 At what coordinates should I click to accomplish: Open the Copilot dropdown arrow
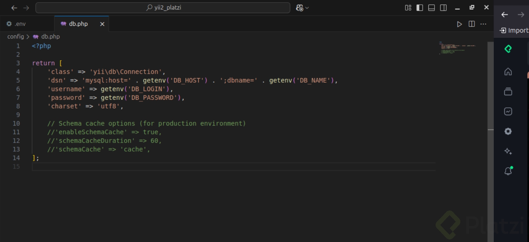307,8
